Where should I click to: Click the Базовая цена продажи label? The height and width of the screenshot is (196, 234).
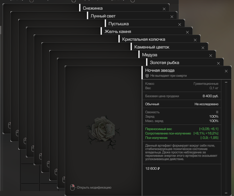tap(162, 96)
